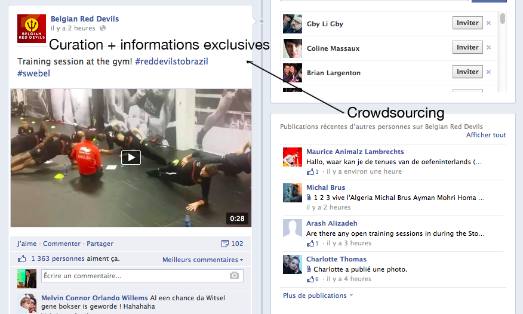
Task: Open the Belgian Red Devils page name link
Action: [85, 19]
